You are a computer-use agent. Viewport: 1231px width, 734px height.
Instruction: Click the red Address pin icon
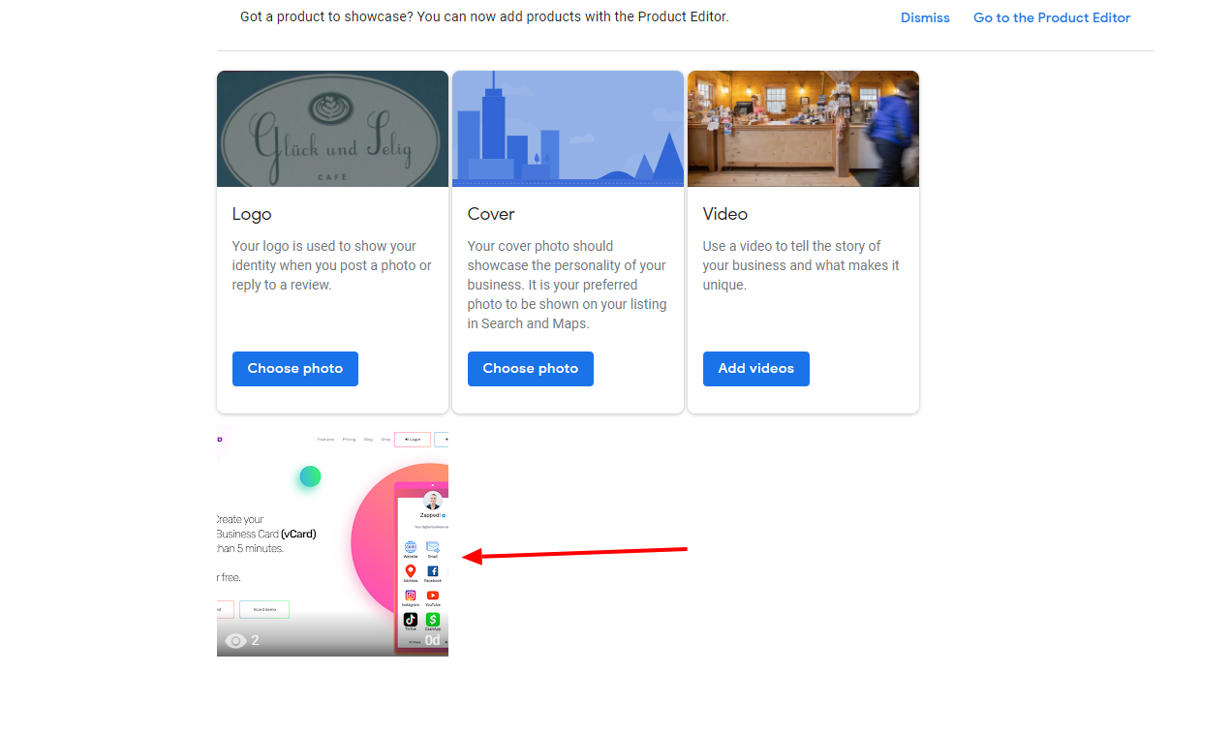(411, 571)
